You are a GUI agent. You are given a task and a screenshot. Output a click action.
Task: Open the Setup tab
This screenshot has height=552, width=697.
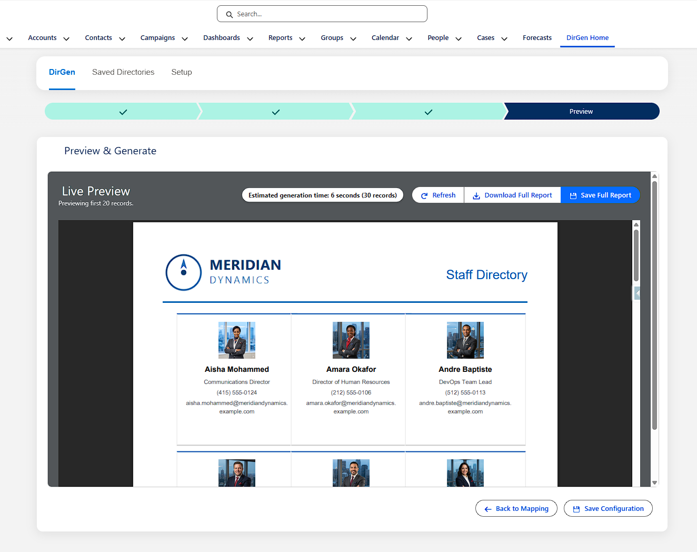point(181,72)
